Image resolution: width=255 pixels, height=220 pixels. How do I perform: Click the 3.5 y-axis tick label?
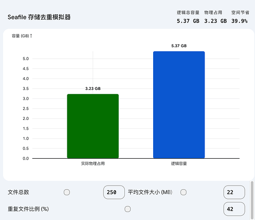point(26,89)
